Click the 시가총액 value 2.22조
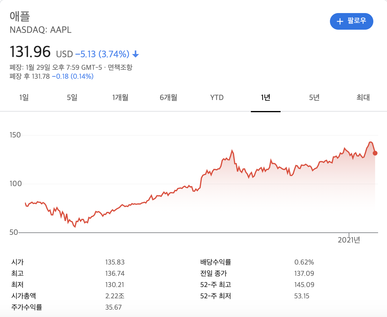 pos(115,296)
